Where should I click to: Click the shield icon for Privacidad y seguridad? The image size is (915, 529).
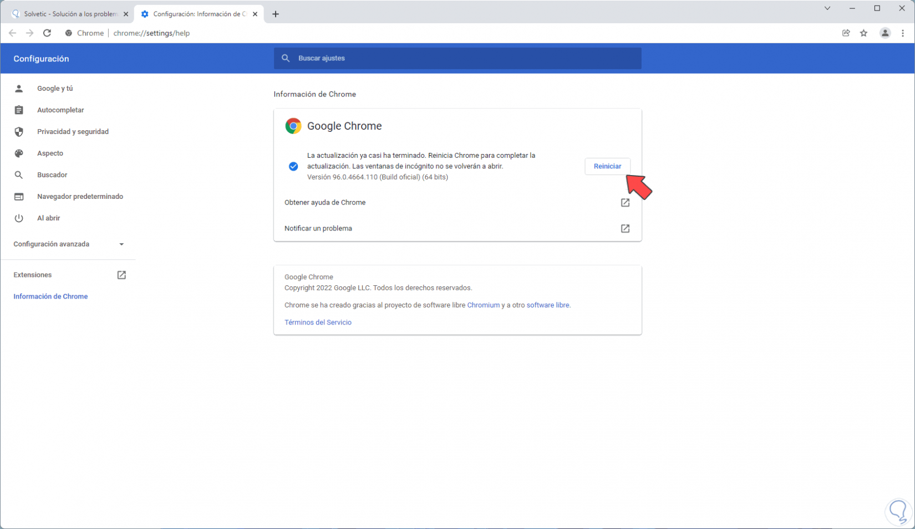pyautogui.click(x=19, y=132)
